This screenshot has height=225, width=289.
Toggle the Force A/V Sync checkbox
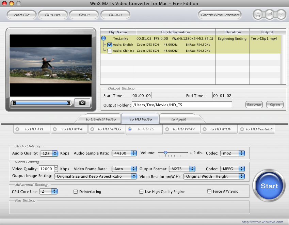209,191
